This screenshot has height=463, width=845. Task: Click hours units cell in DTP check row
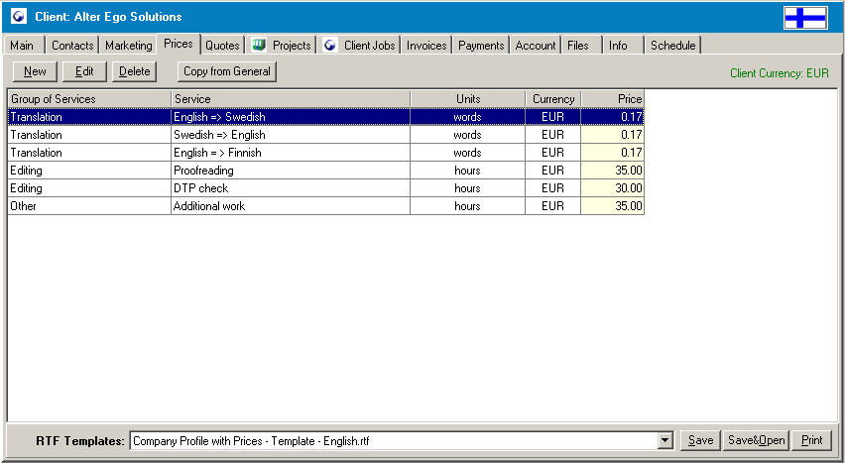pyautogui.click(x=468, y=188)
